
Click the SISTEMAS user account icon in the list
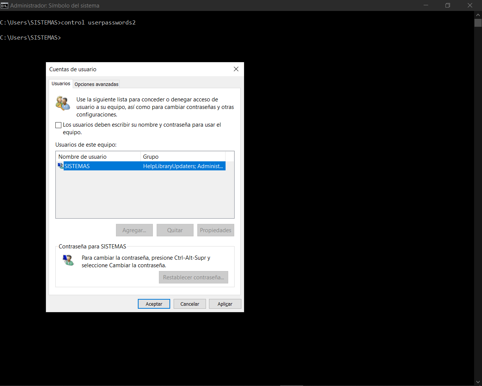pos(60,166)
